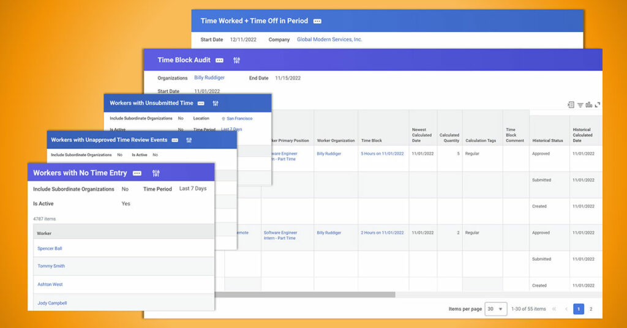This screenshot has height=328, width=627.
Task: Click the table filter icon above Time Block Audit grid
Action: 580,105
